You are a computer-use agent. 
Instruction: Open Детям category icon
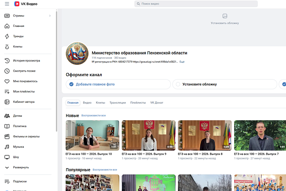(7, 116)
